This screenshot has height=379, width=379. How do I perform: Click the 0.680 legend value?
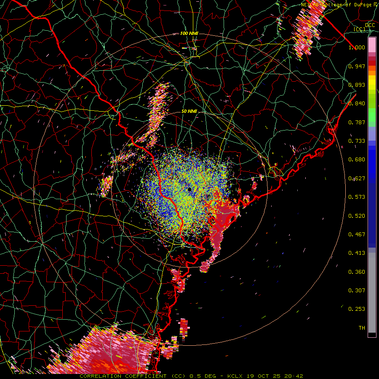click(357, 160)
